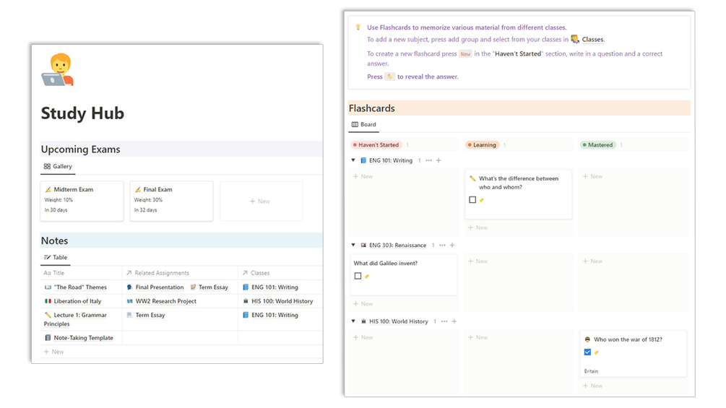726x408 pixels.
Task: Open the three-dots menu for HIS 100: World History
Action: coord(444,321)
